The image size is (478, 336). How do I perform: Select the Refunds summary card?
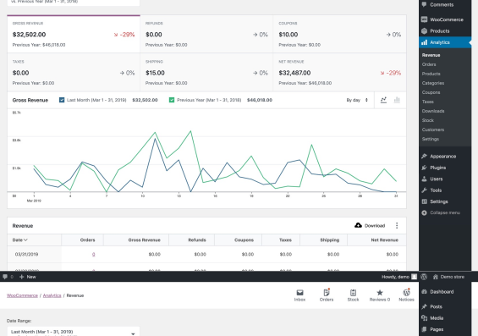pos(206,34)
